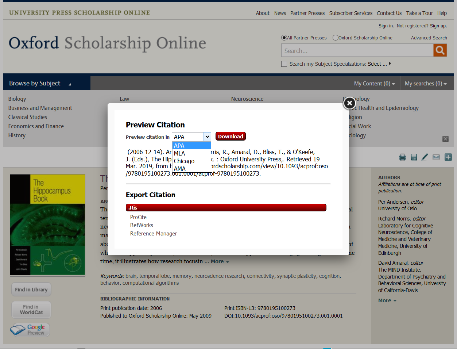
Task: Choose AMA in the citation list
Action: (191, 169)
